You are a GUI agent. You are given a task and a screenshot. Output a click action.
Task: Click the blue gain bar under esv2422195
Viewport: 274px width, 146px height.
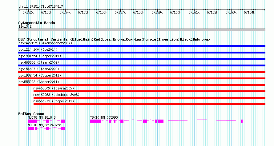coord(142,46)
